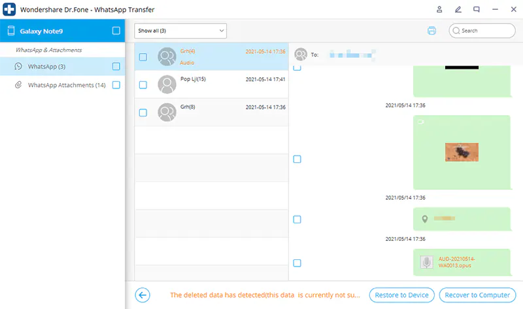Select the Grh(8) conversation checkbox
The width and height of the screenshot is (523, 309).
point(143,113)
